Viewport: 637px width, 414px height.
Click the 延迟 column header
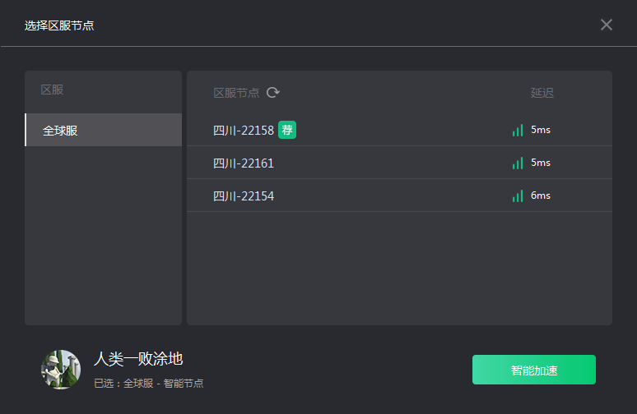pyautogui.click(x=542, y=93)
